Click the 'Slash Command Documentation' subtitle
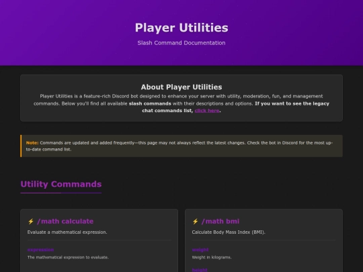Image resolution: width=363 pixels, height=272 pixels. pyautogui.click(x=182, y=43)
